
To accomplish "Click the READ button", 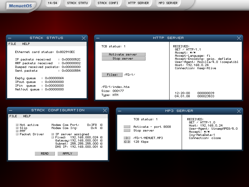I will pyautogui.click(x=45, y=153).
